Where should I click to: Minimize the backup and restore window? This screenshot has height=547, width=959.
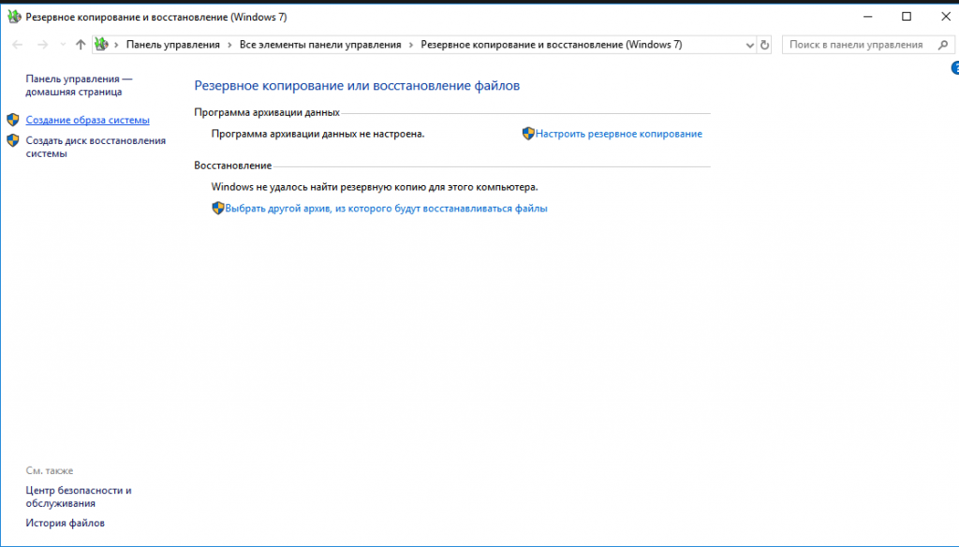click(x=867, y=17)
